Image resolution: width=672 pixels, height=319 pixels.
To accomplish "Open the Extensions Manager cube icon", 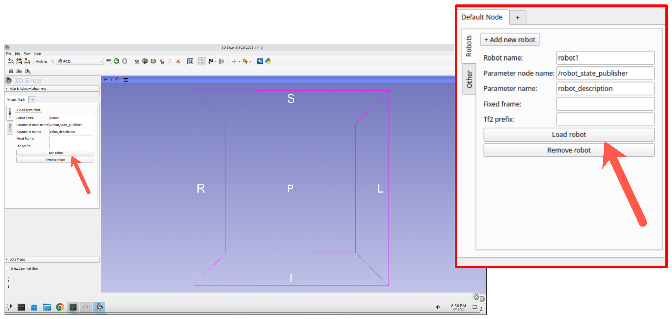I will pos(145,61).
